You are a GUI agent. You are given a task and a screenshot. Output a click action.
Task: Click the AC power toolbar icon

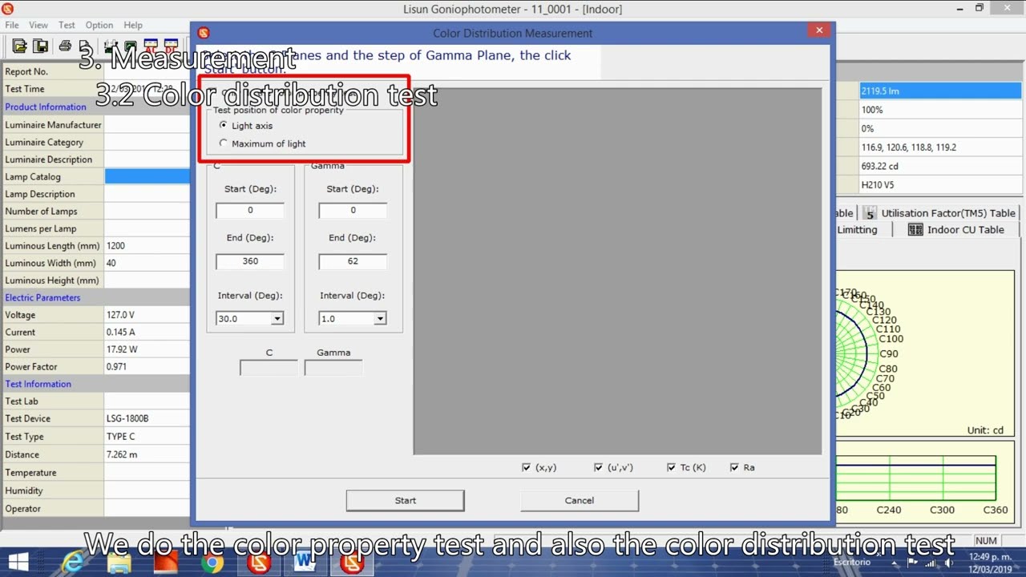coord(150,46)
